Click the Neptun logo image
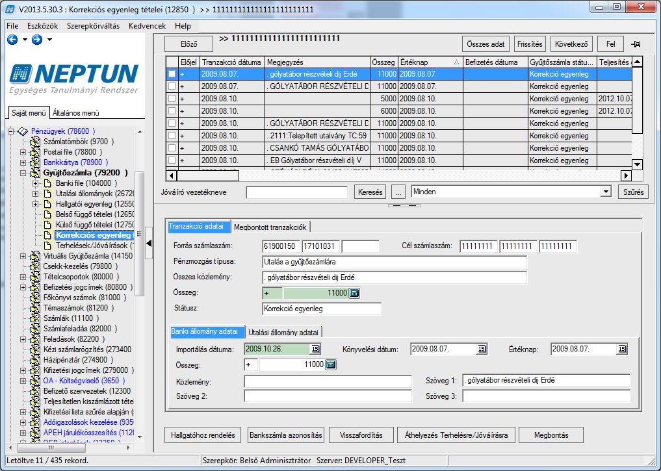 click(74, 79)
